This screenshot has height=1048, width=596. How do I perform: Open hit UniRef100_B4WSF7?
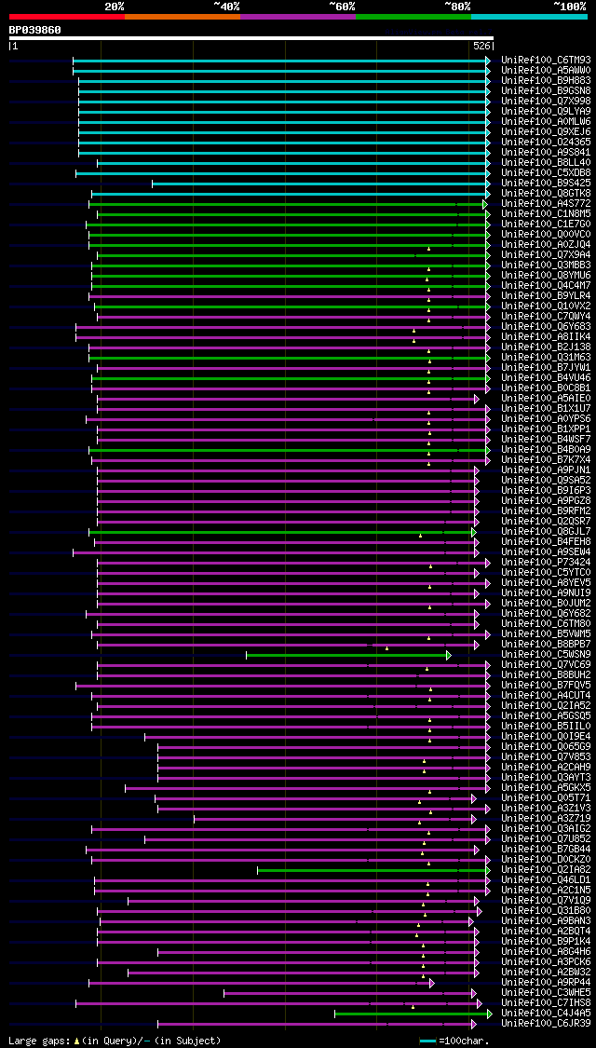click(x=546, y=439)
